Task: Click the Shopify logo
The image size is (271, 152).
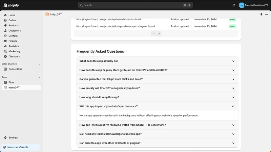Action: 11,5
